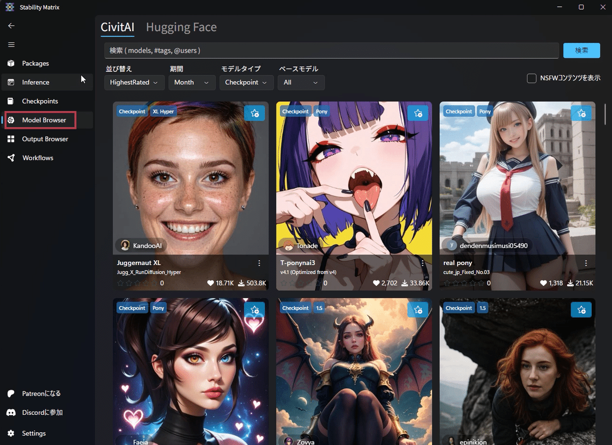Toggle the hamburger navigation menu

click(x=11, y=45)
